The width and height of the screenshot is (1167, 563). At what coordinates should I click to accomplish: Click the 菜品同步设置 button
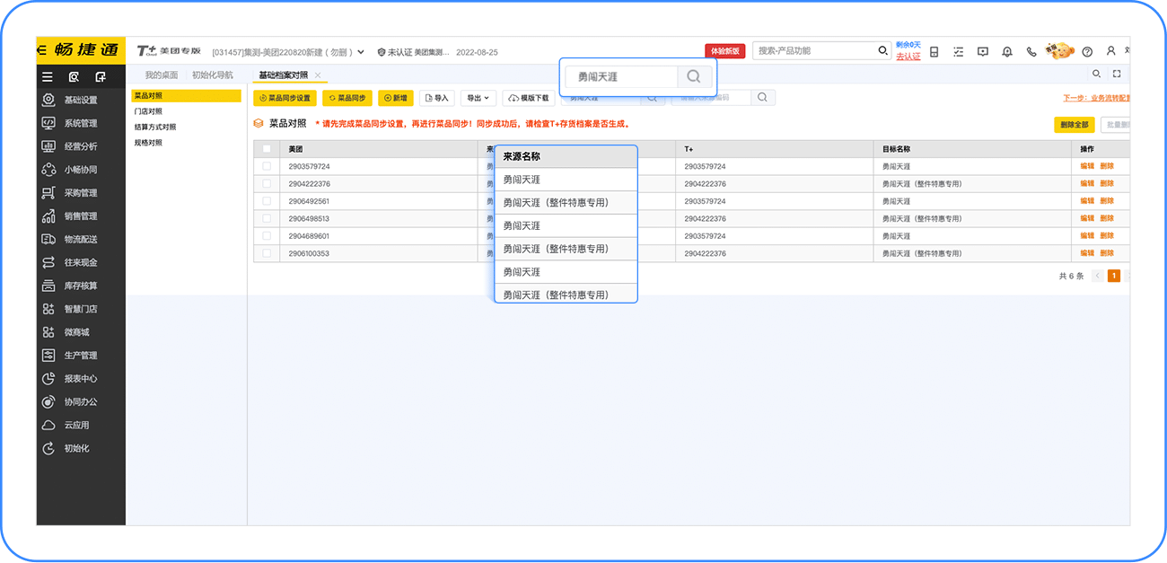click(x=285, y=98)
